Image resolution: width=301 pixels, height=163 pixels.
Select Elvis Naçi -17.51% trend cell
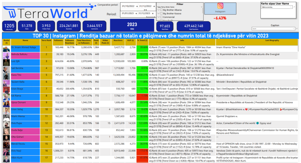tap(142, 152)
